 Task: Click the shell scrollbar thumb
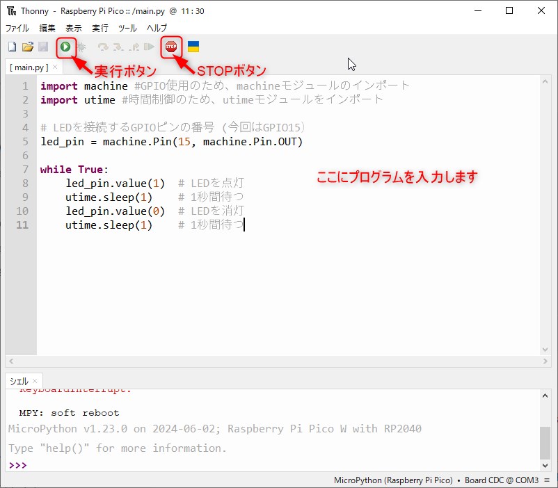545,444
